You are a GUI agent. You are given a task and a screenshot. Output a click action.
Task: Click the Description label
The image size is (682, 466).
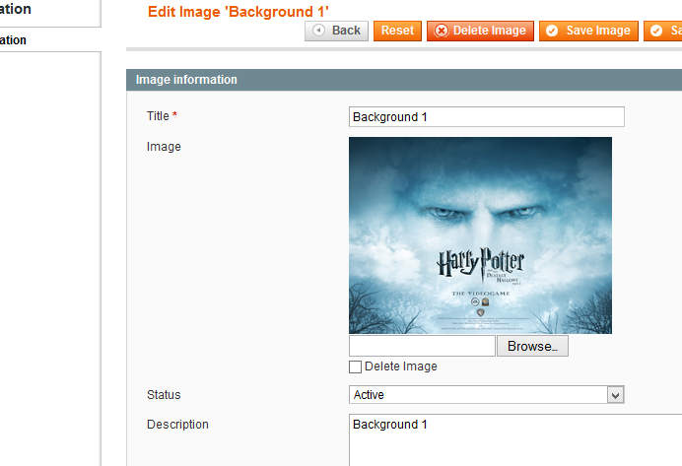click(177, 425)
